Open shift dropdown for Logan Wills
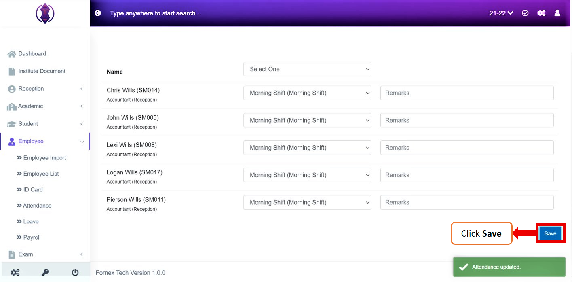572x282 pixels. coord(307,175)
